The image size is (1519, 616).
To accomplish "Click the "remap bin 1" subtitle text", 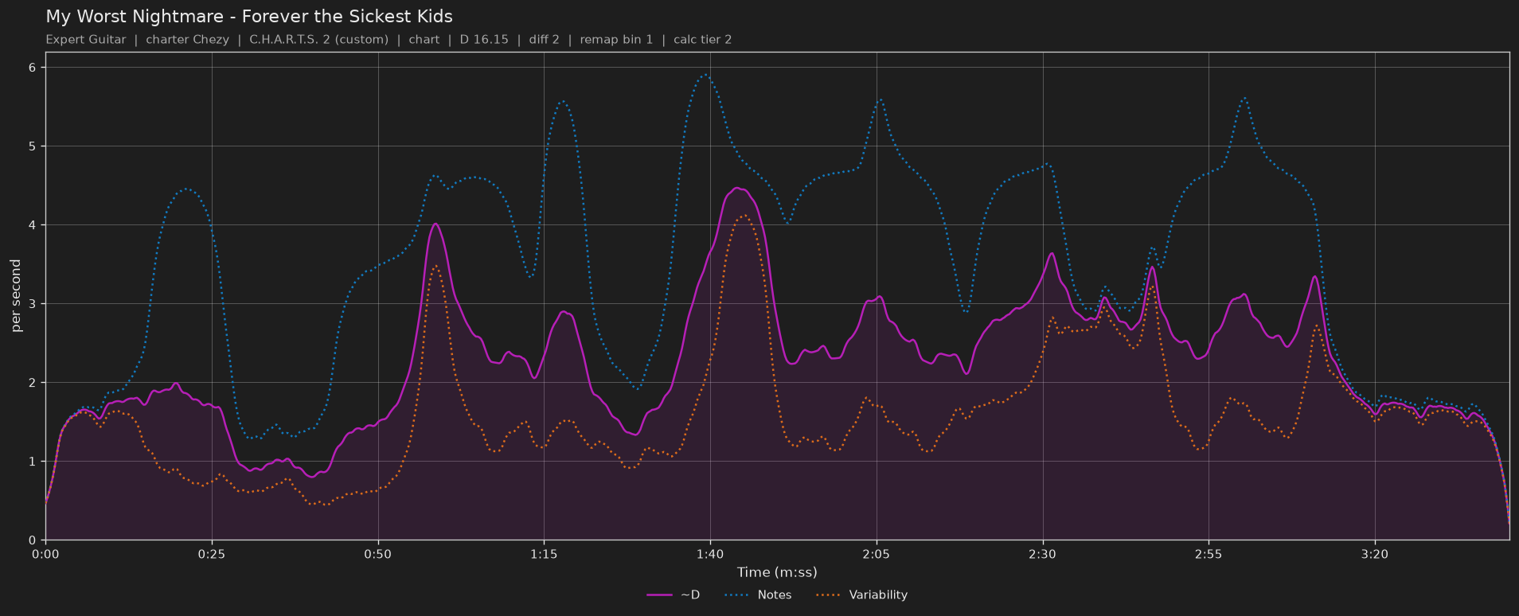I will (x=616, y=40).
